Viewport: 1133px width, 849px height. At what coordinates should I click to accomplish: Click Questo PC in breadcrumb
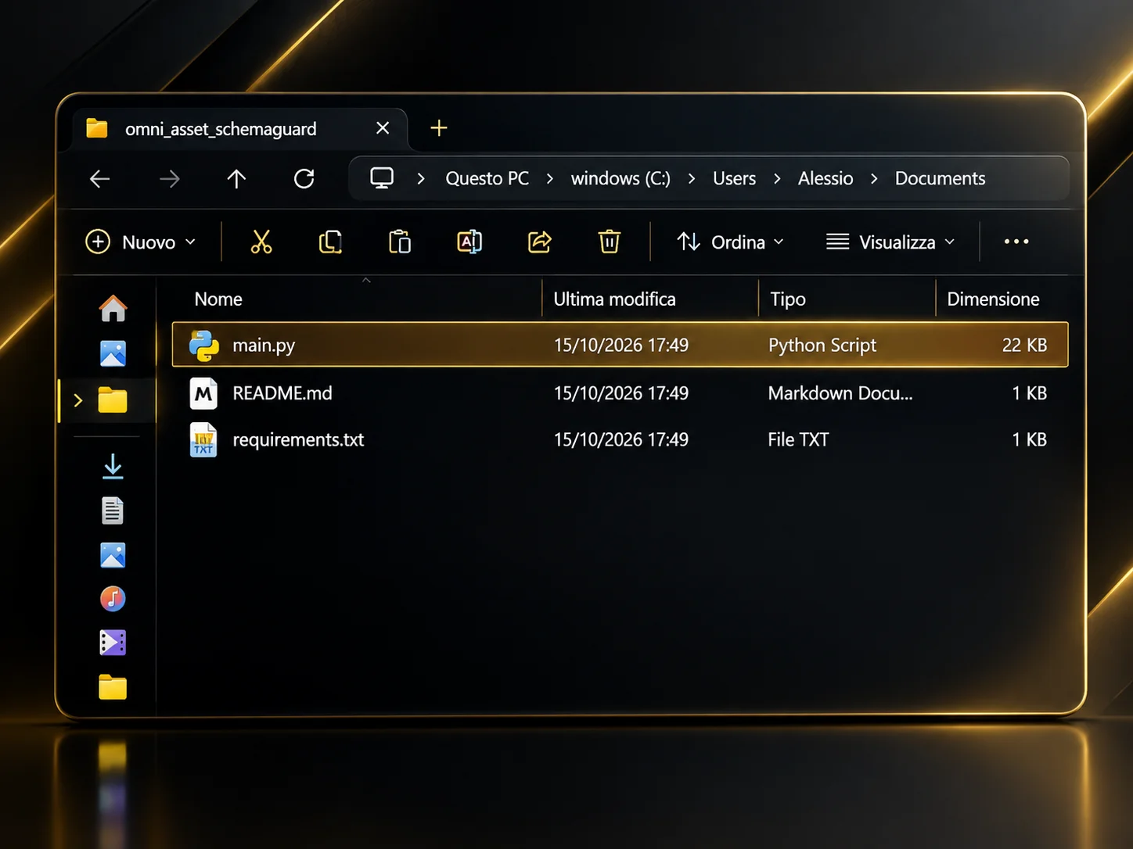pyautogui.click(x=487, y=178)
